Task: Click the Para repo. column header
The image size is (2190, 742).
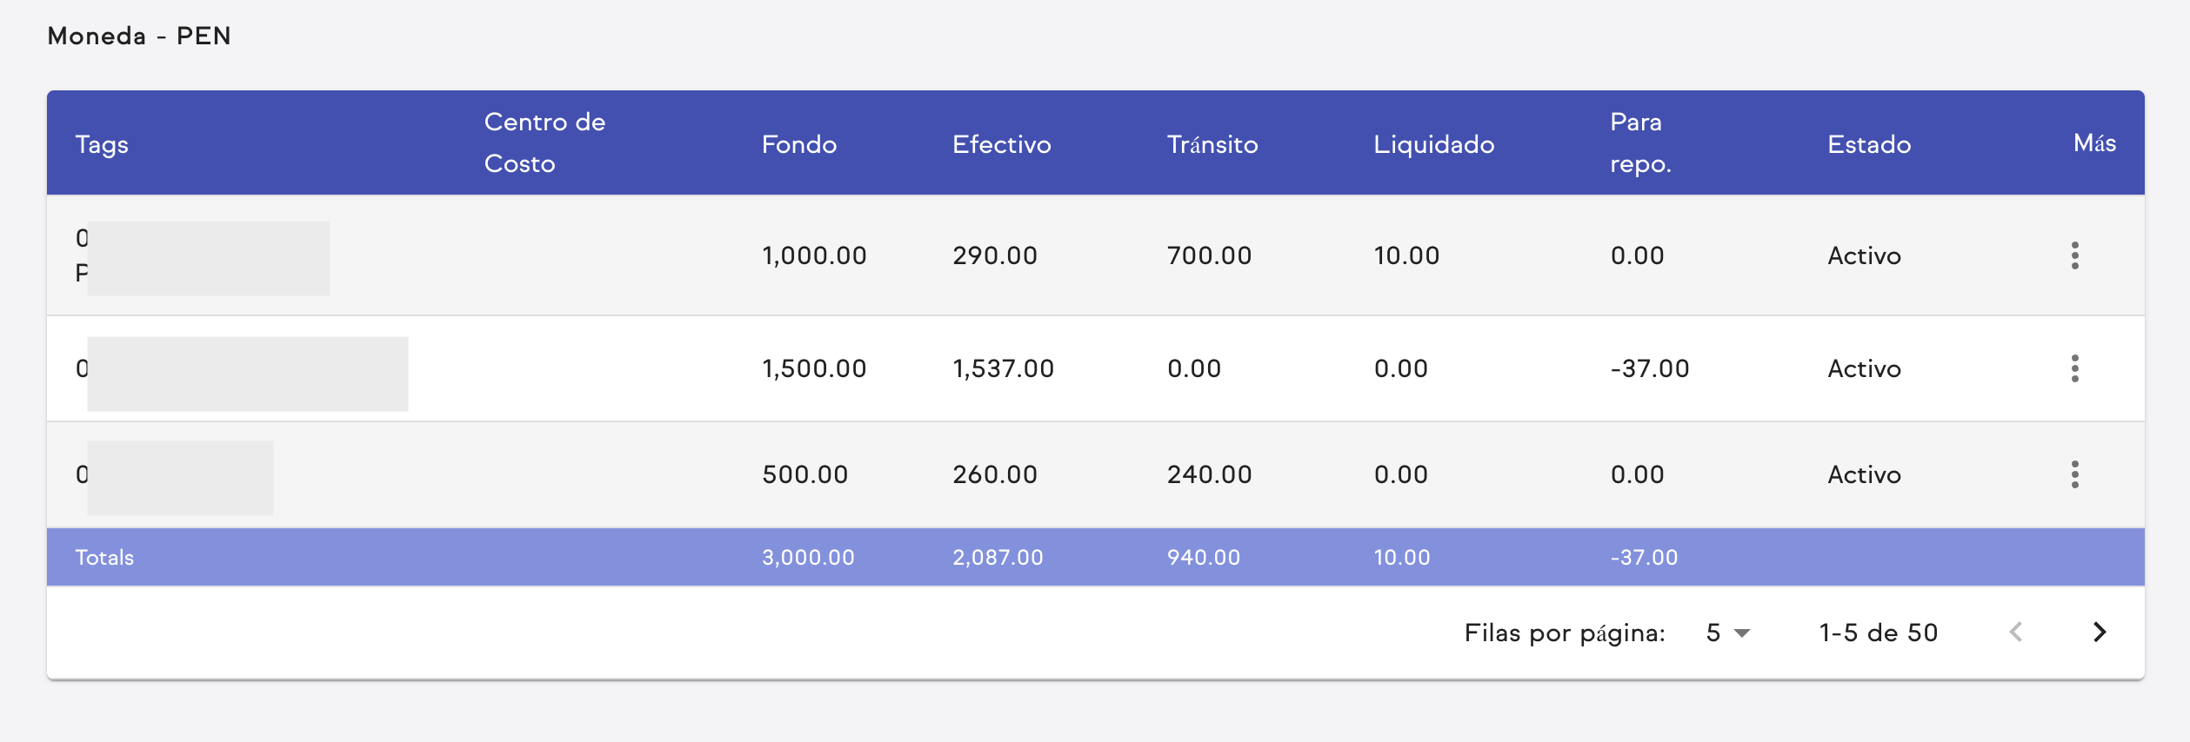Action: pos(1640,142)
